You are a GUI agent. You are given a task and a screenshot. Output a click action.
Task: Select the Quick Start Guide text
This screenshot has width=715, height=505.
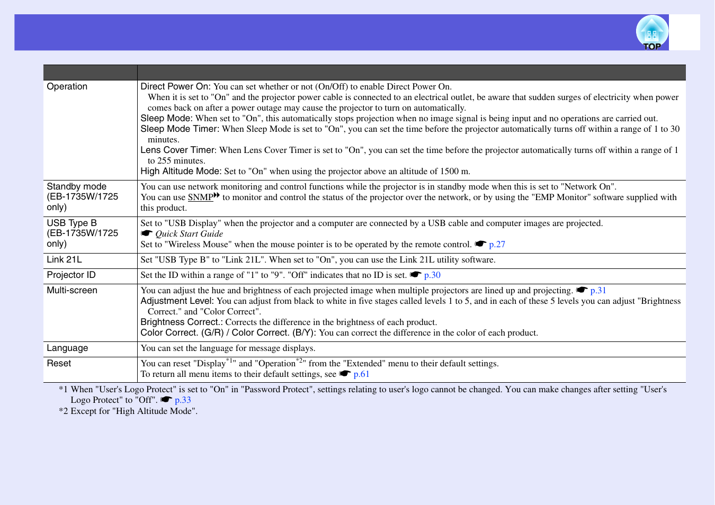[189, 234]
